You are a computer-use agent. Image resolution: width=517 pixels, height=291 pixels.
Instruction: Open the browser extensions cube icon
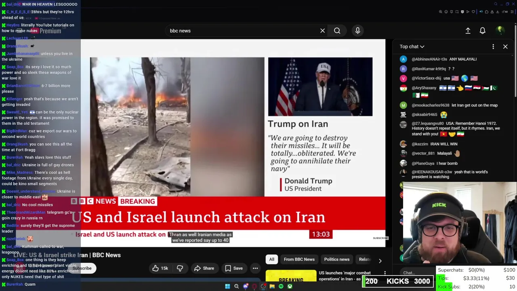coord(487,12)
